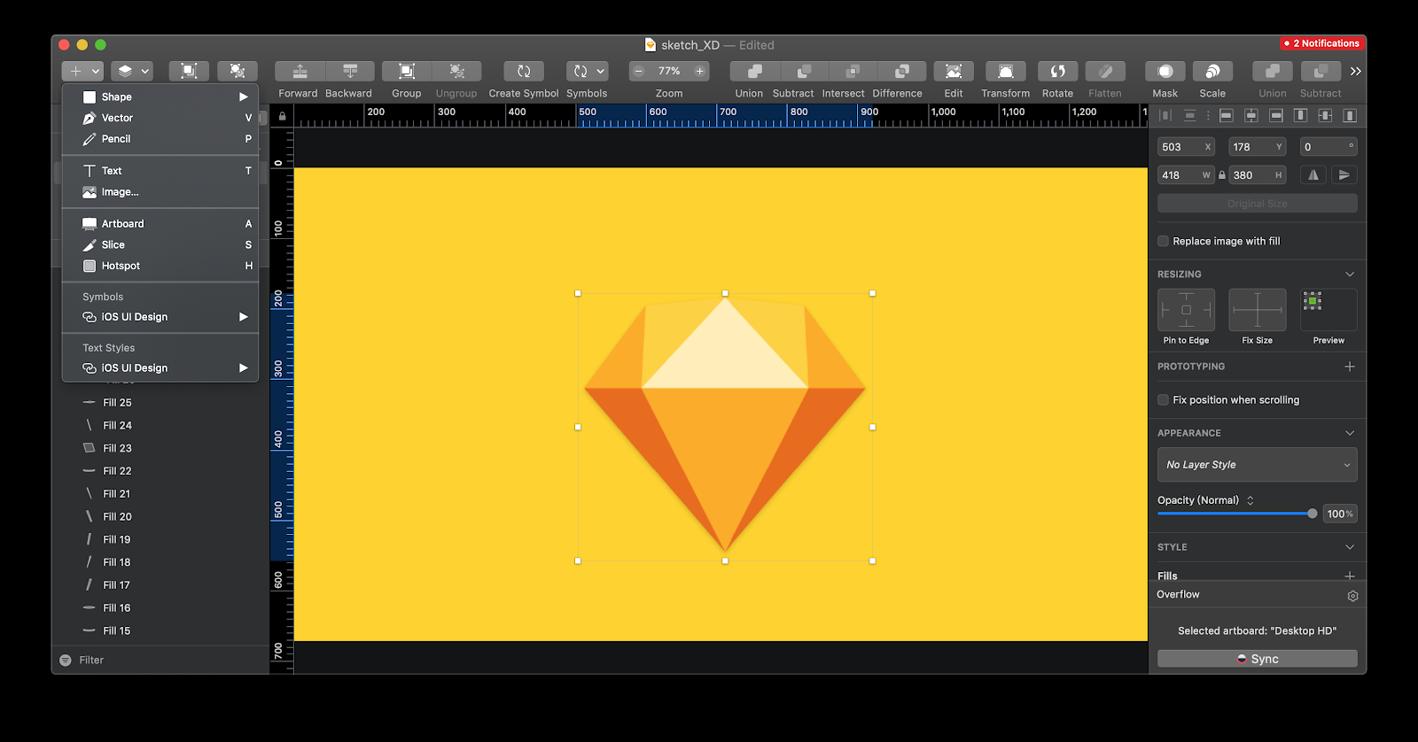This screenshot has height=742, width=1418.
Task: Click the width field 418
Action: click(x=1186, y=175)
